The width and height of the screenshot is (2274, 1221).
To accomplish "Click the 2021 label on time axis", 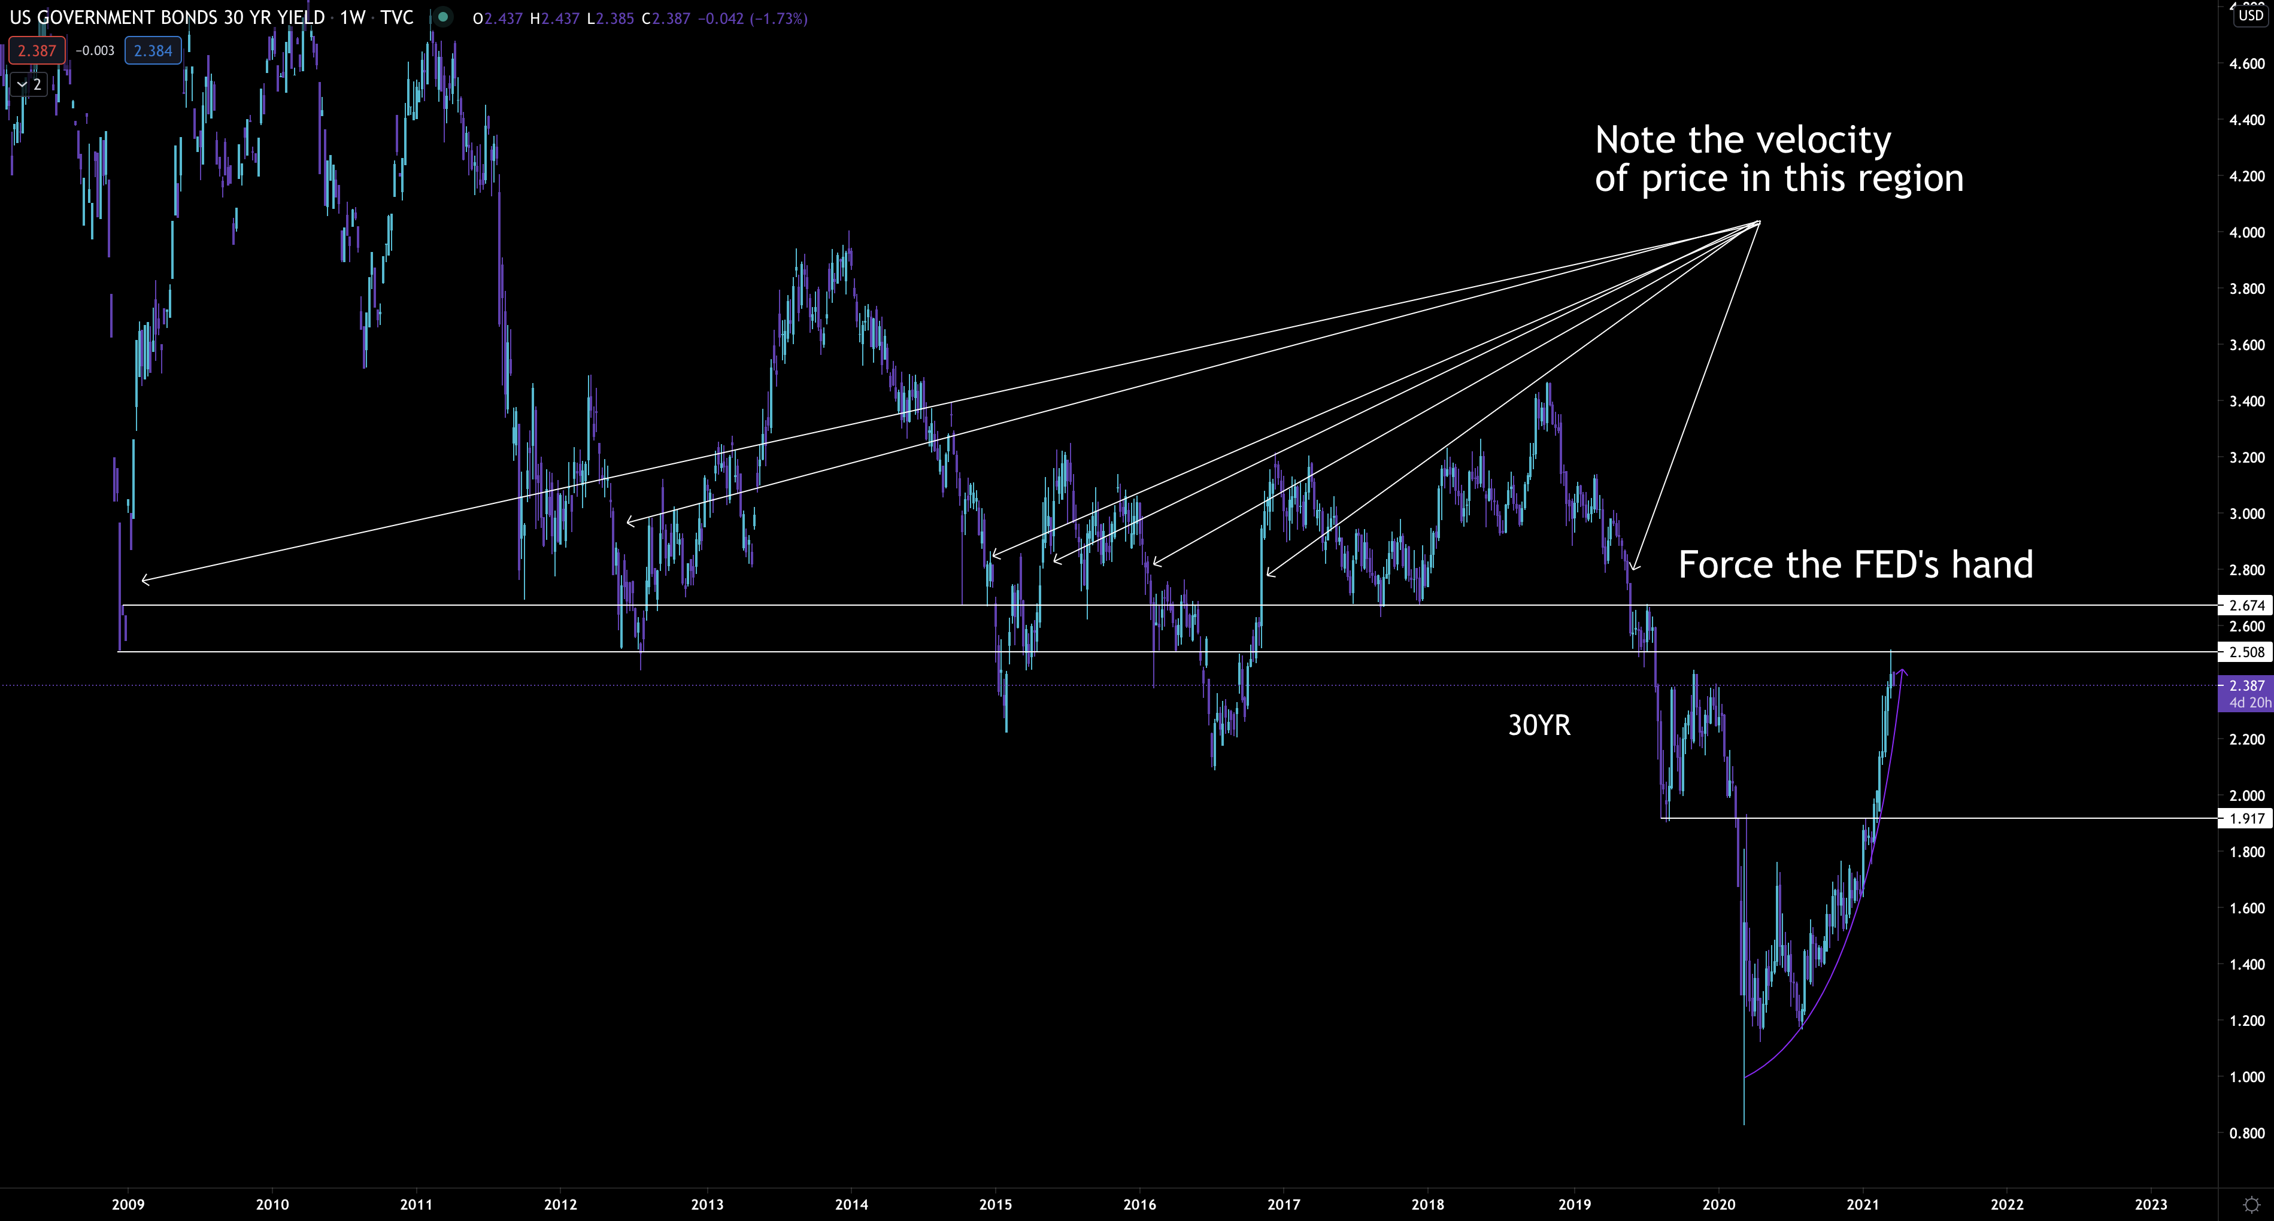I will pyautogui.click(x=1863, y=1204).
